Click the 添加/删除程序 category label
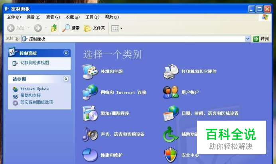The width and height of the screenshot is (276, 164). pos(115,113)
